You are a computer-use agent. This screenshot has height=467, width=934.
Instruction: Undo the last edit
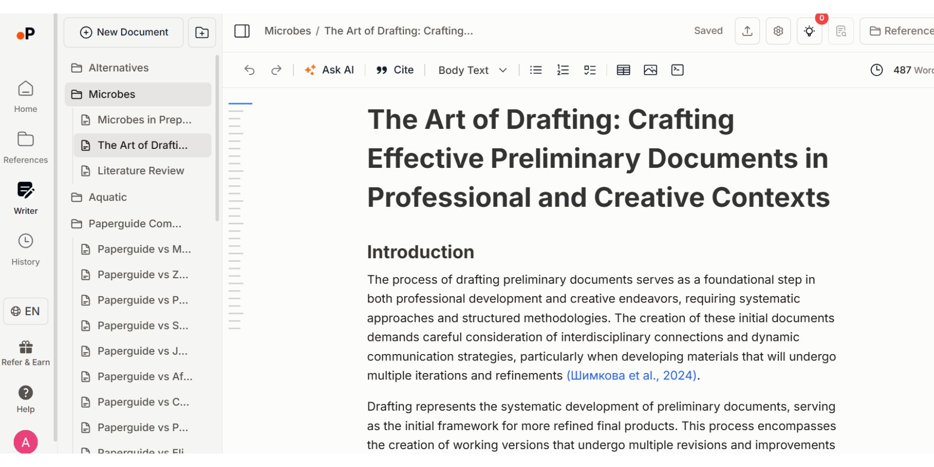coord(250,70)
